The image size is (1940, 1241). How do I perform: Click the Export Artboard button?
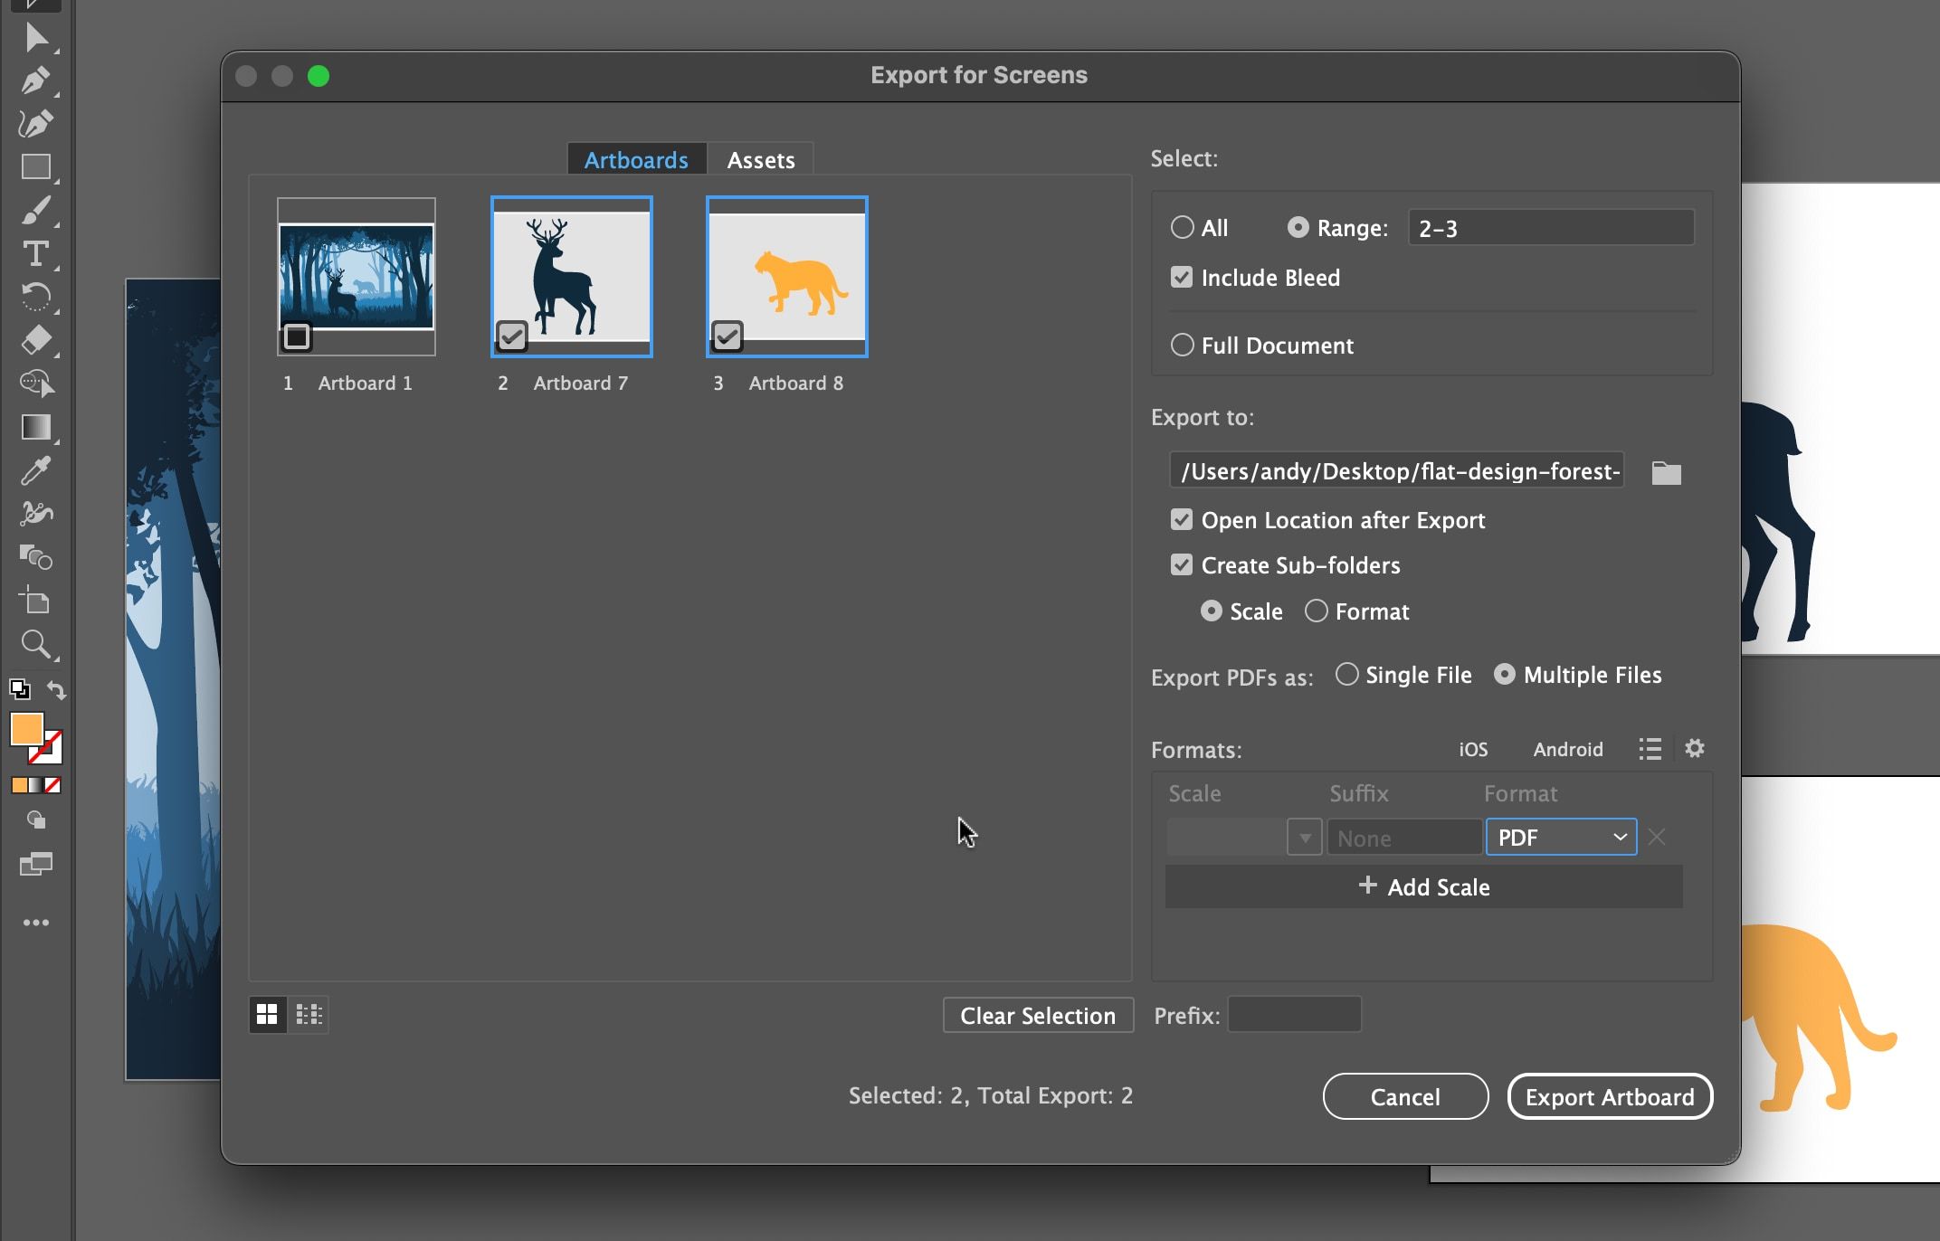coord(1610,1096)
